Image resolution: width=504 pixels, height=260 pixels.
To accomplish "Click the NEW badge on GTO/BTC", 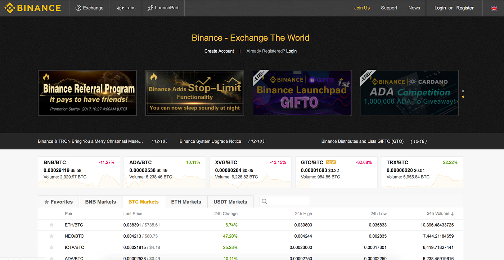I will point(330,162).
